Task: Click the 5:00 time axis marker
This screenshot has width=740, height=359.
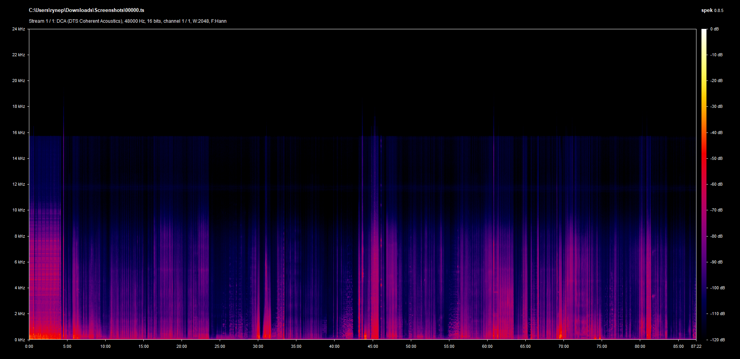Action: (67, 346)
